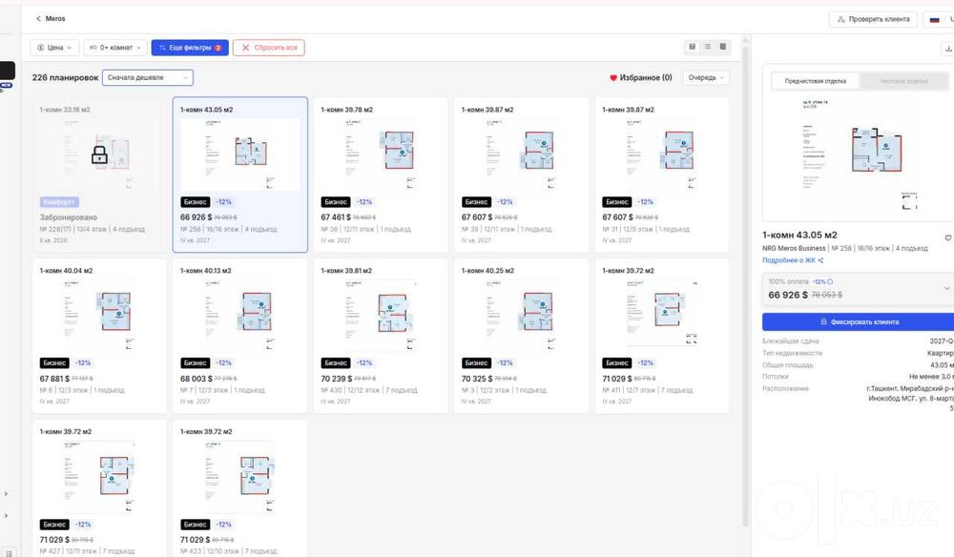Image resolution: width=954 pixels, height=557 pixels.
Task: Reset filters with Сбросить все
Action: click(x=269, y=48)
